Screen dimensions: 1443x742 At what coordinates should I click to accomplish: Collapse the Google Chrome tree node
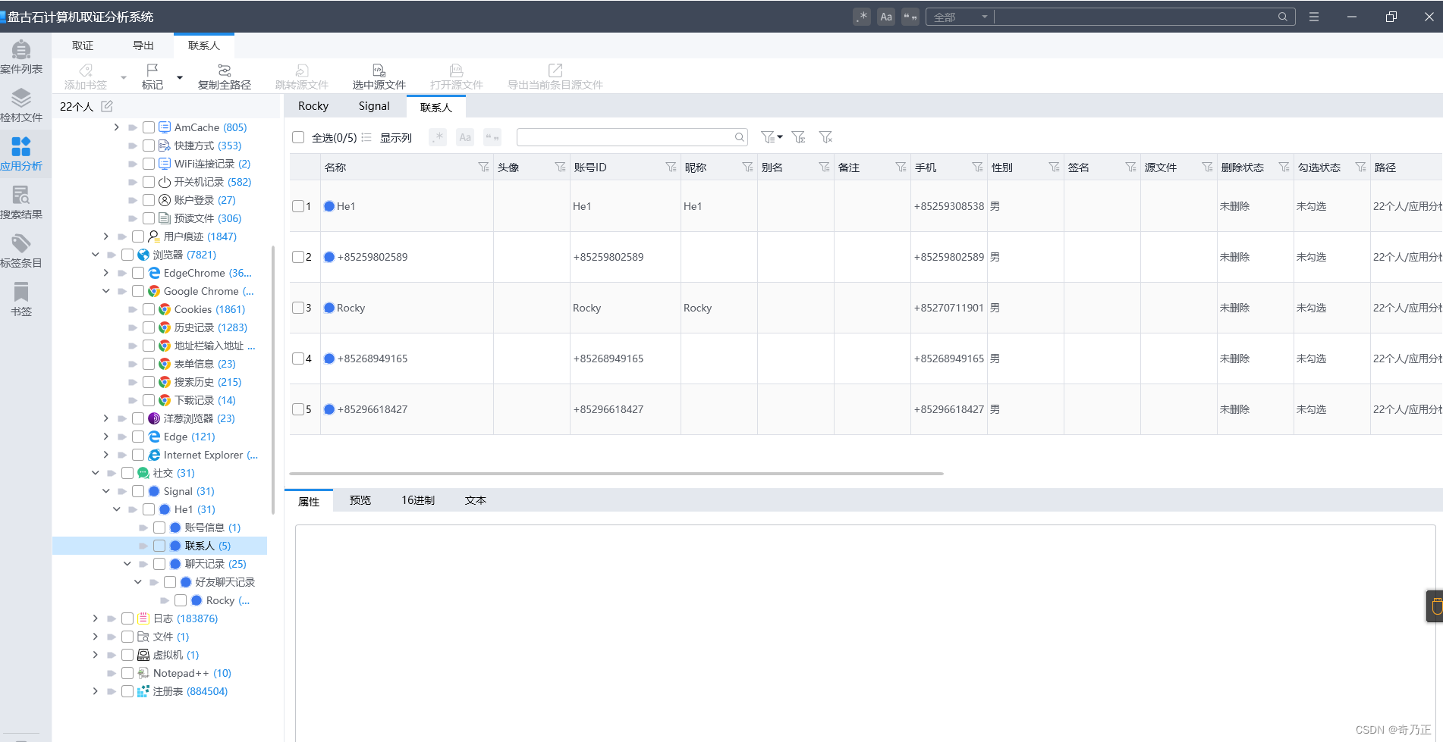tap(105, 291)
